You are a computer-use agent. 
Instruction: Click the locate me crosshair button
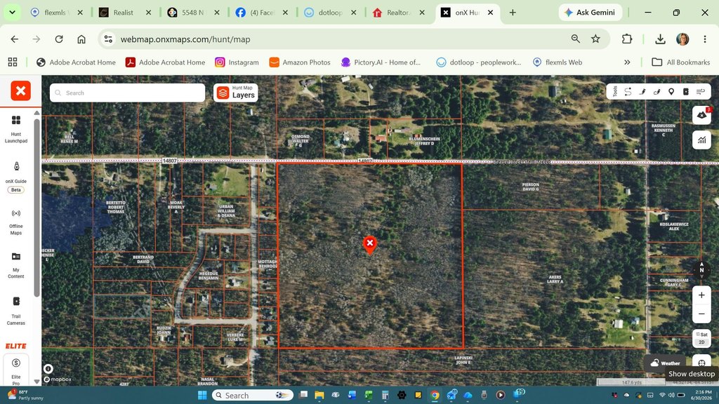701,363
